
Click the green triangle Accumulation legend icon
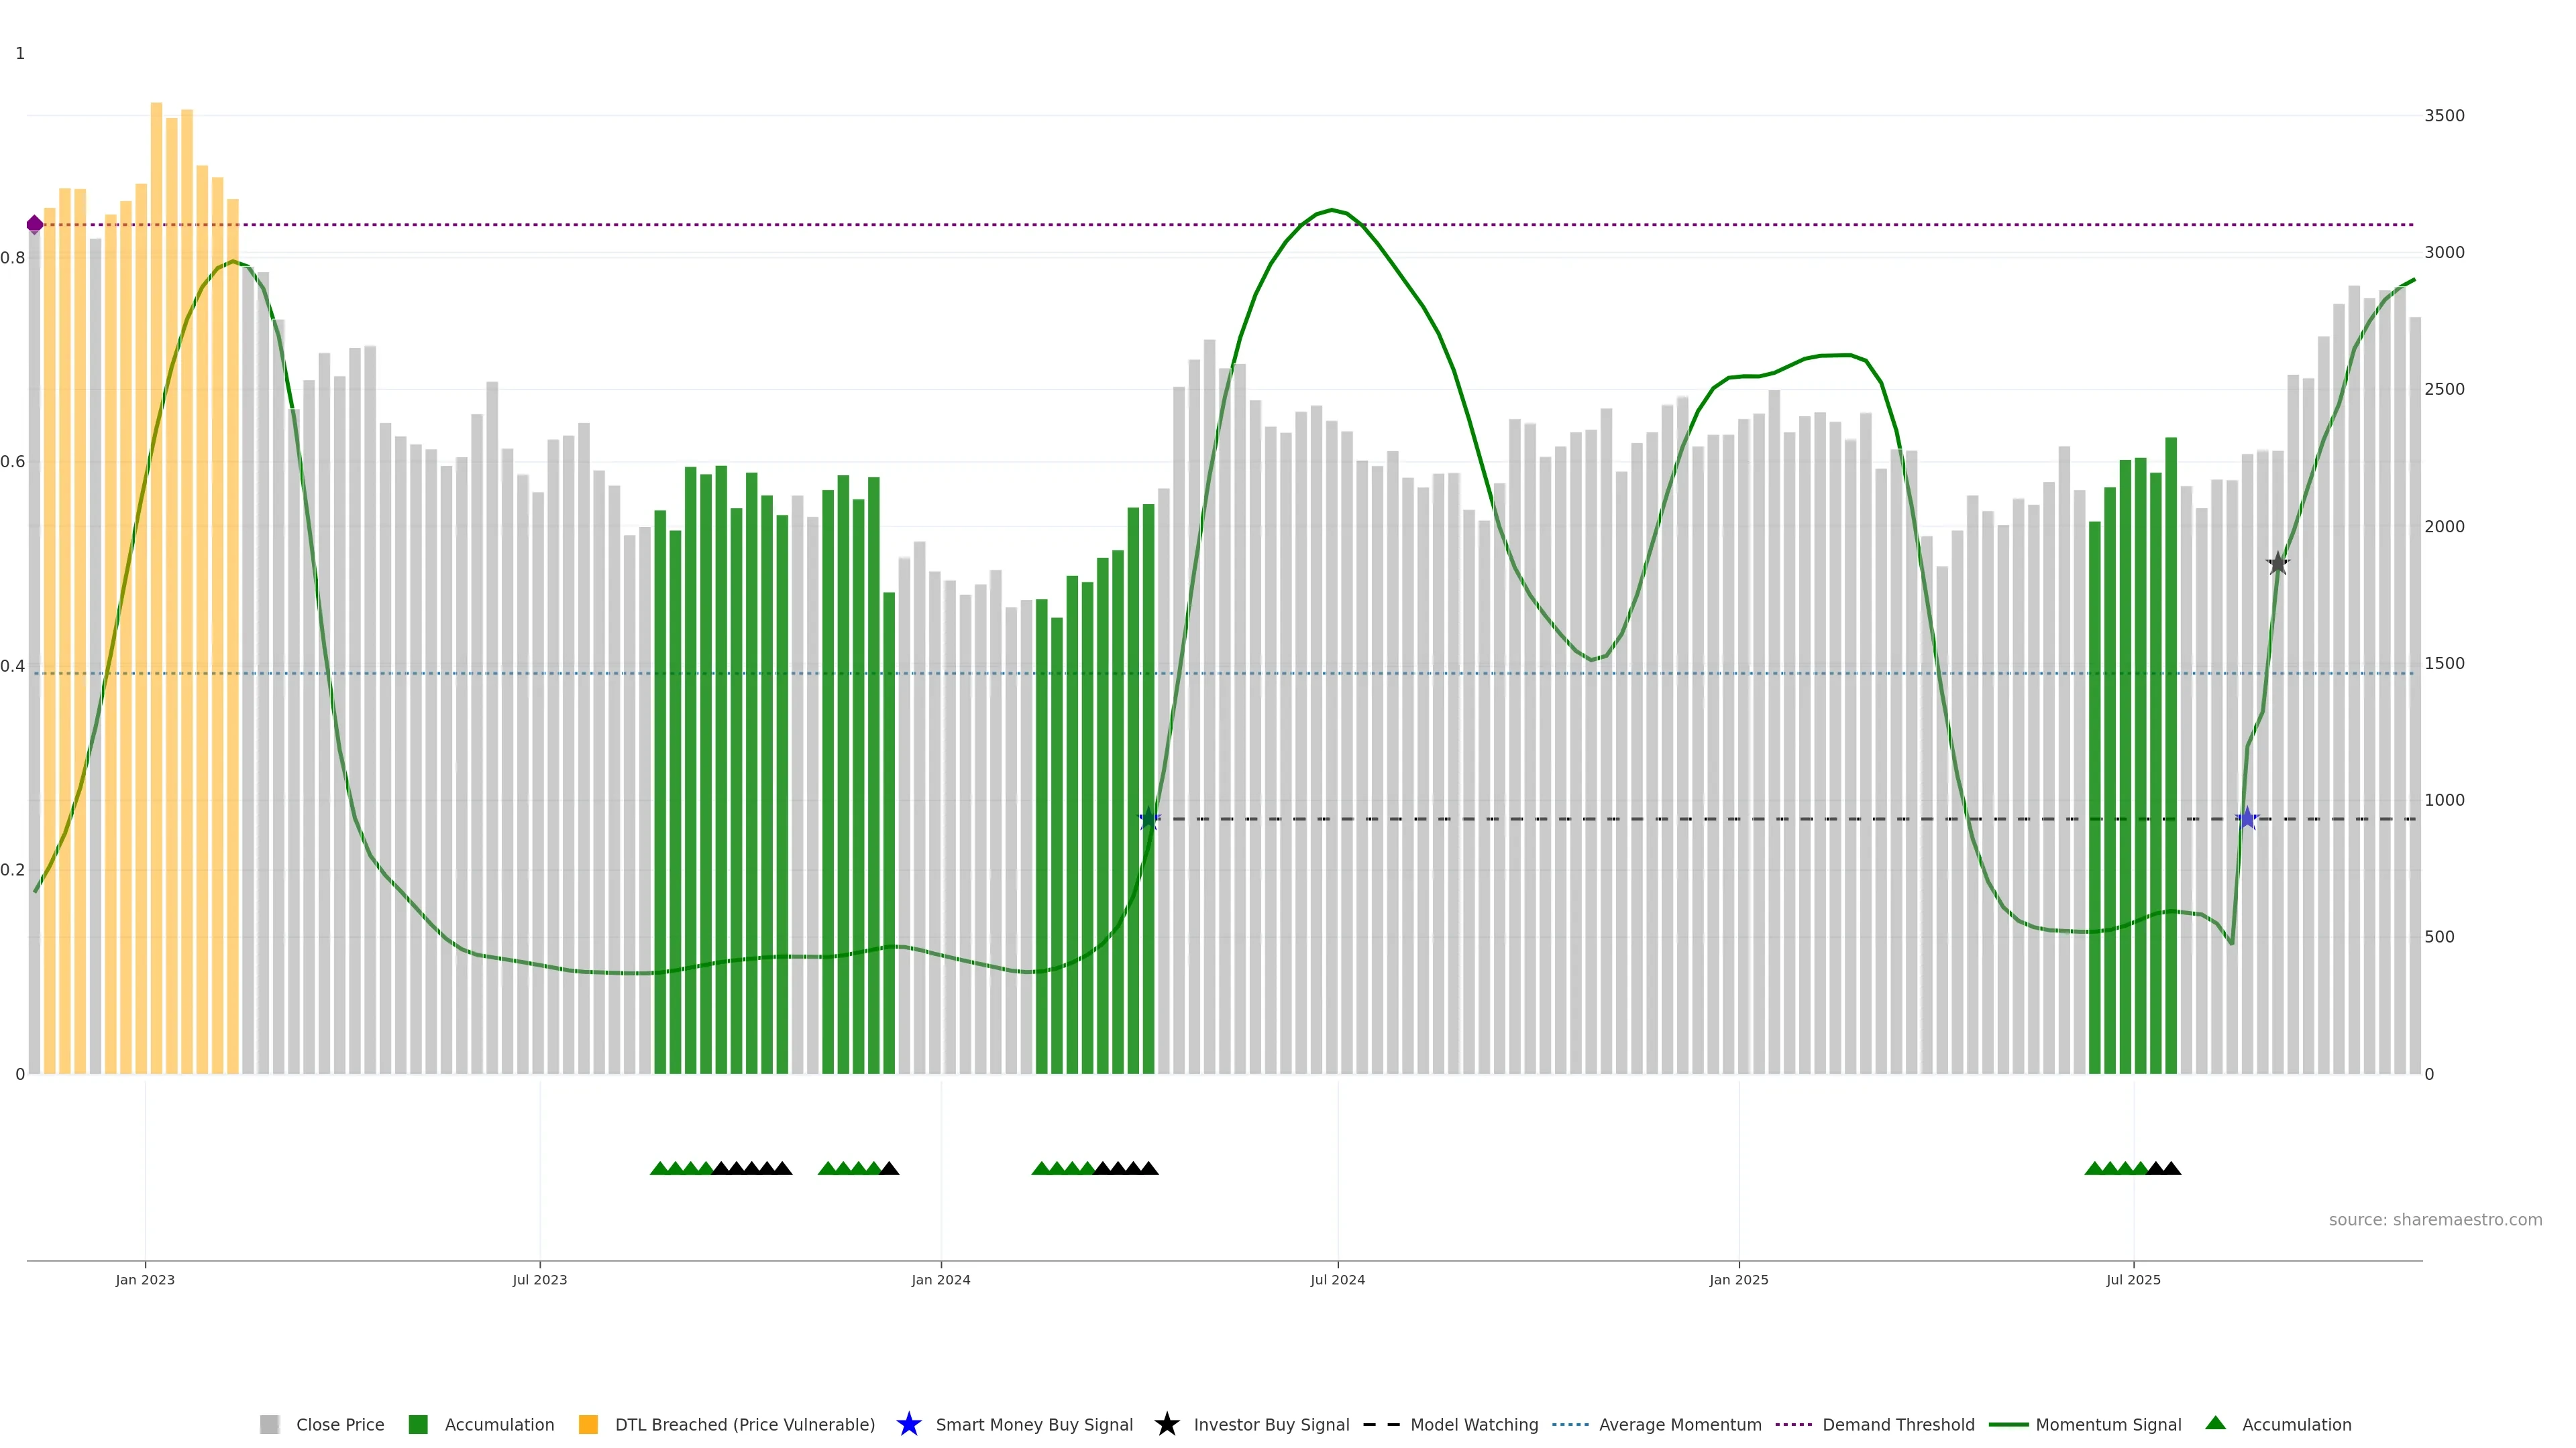point(2215,1423)
